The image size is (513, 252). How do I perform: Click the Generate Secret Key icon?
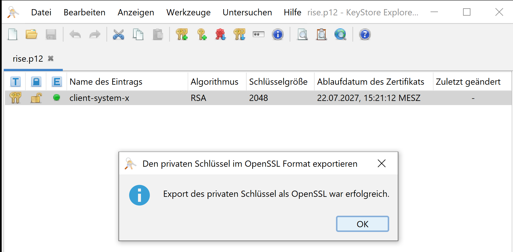click(x=202, y=35)
